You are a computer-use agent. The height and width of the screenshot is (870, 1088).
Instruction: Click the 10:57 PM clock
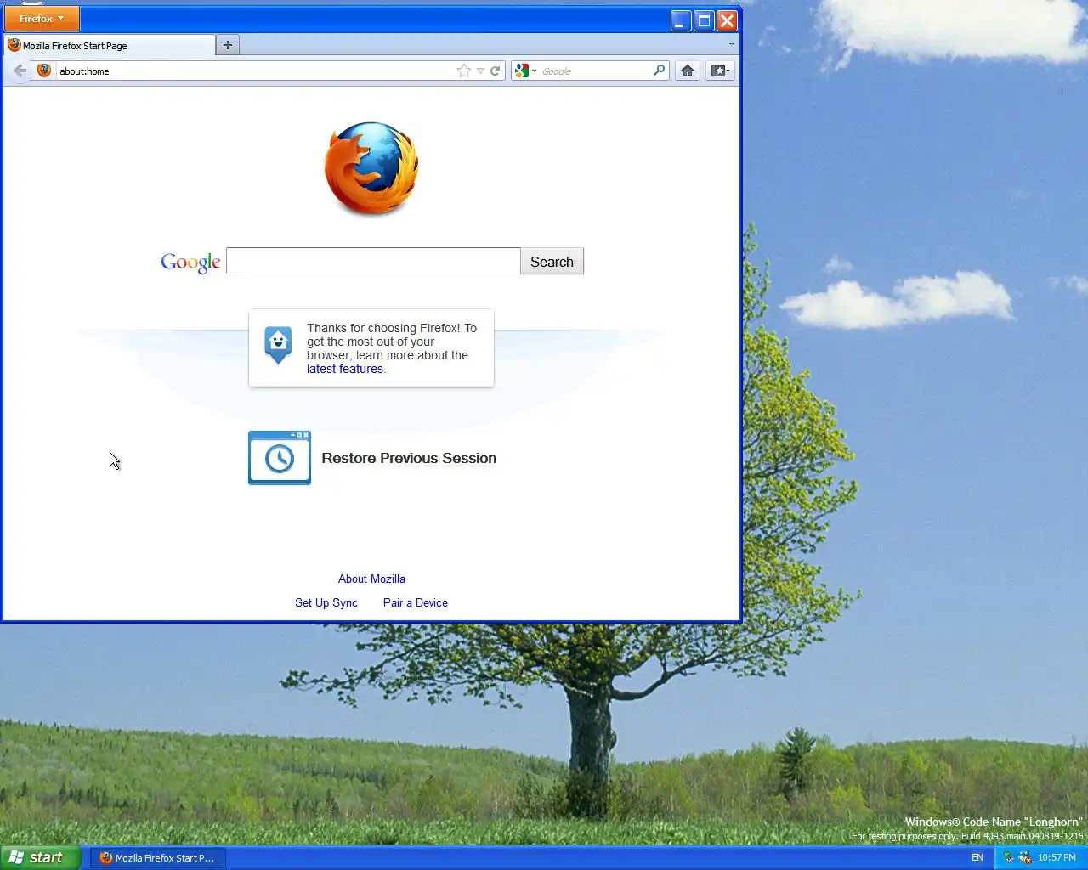point(1057,858)
